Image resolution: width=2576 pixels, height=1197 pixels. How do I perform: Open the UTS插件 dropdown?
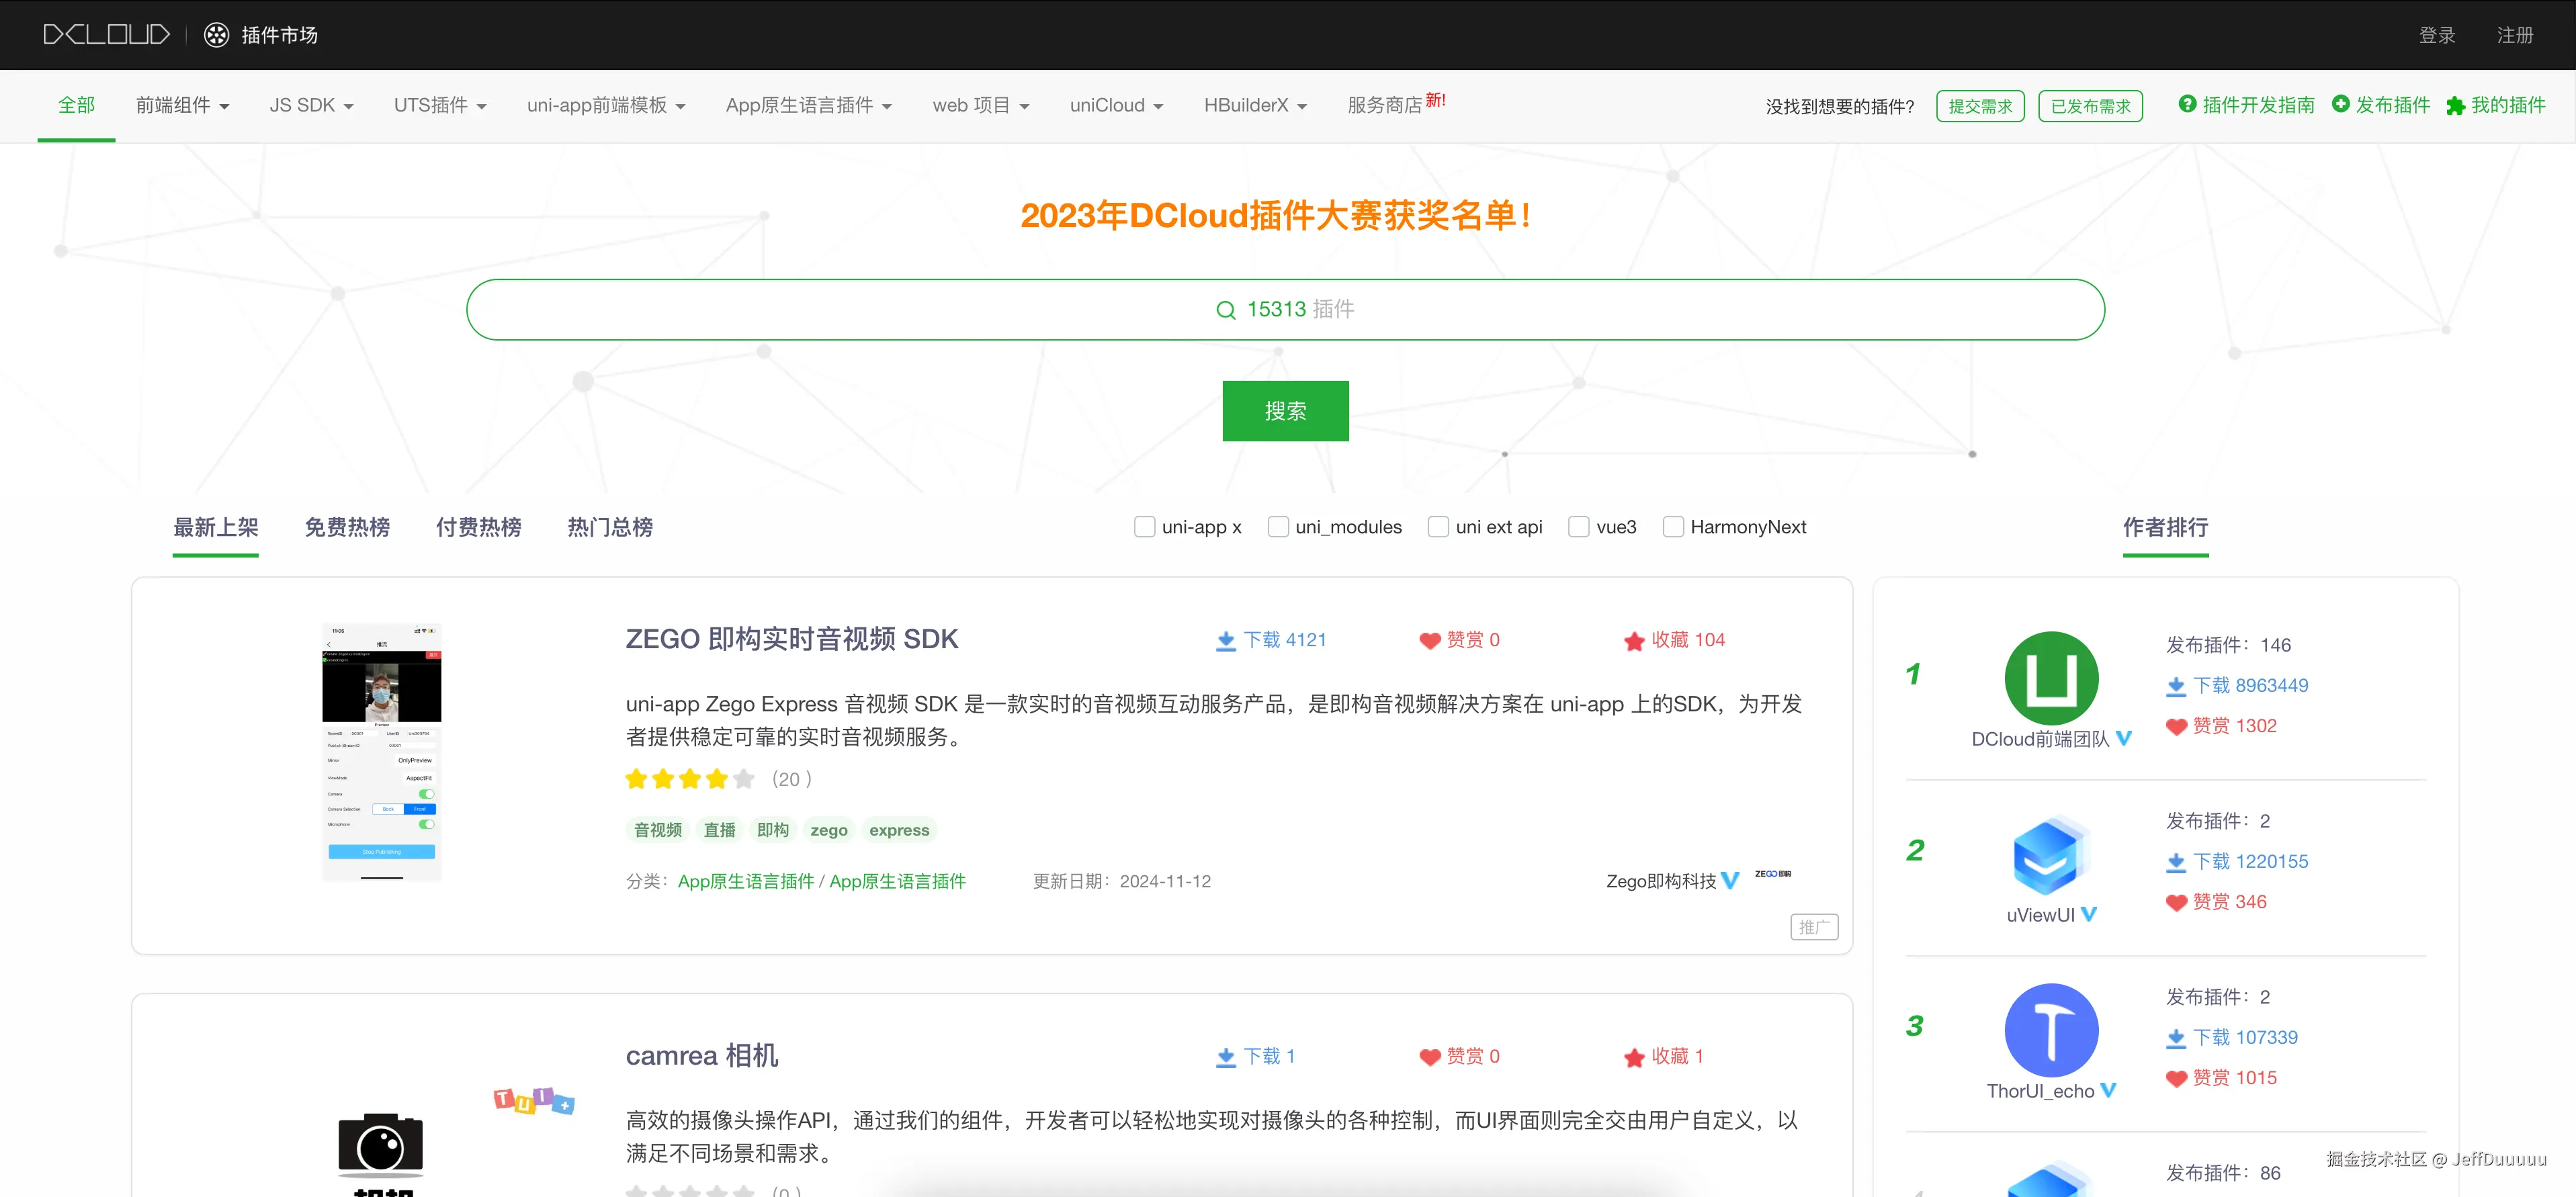(440, 106)
